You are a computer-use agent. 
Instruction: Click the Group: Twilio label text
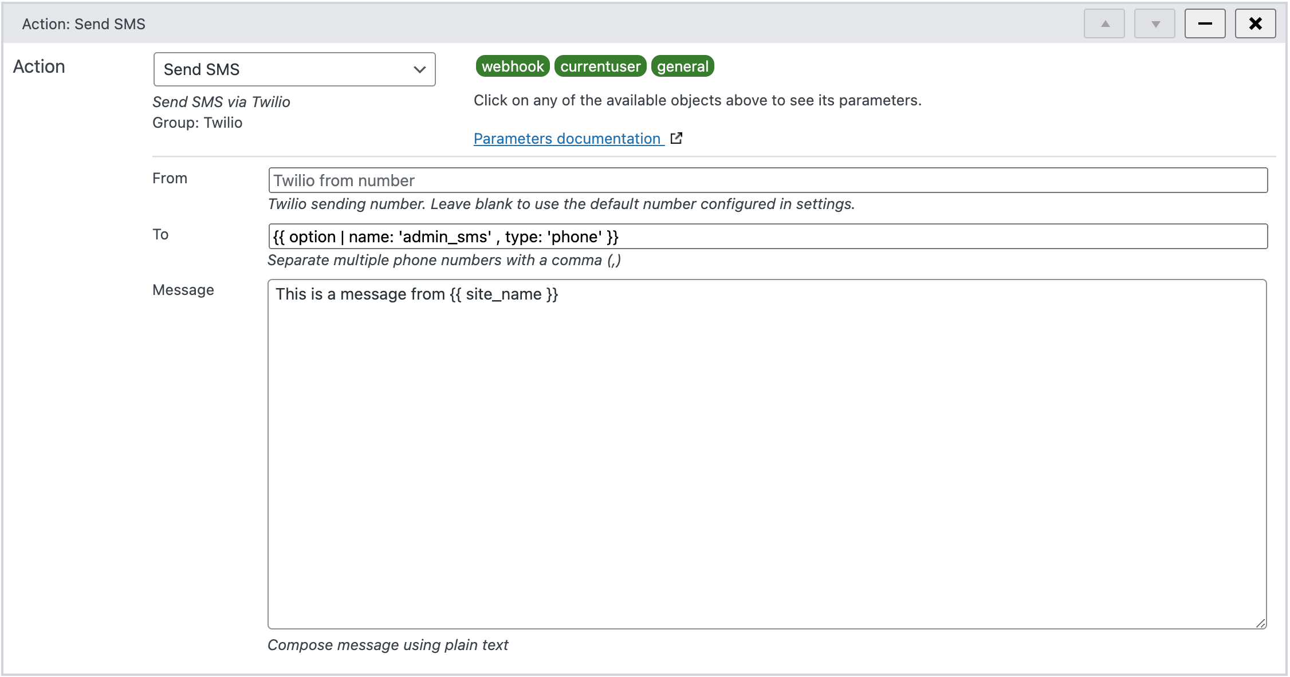(x=197, y=122)
